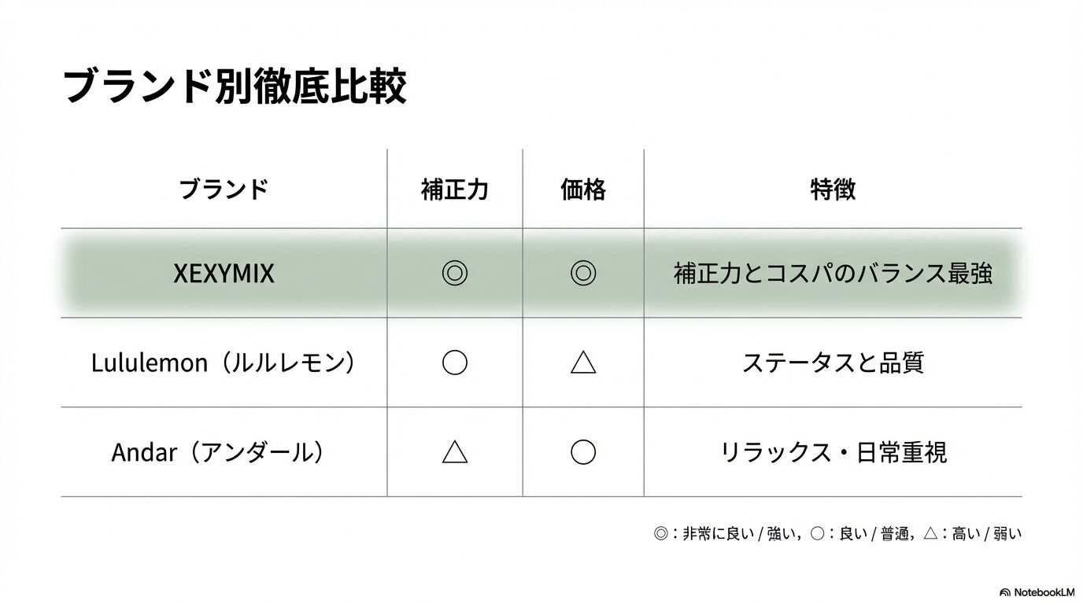The width and height of the screenshot is (1083, 604).
Task: Select the Lululemon(ルルレモン) brand cell
Action: coord(224,363)
